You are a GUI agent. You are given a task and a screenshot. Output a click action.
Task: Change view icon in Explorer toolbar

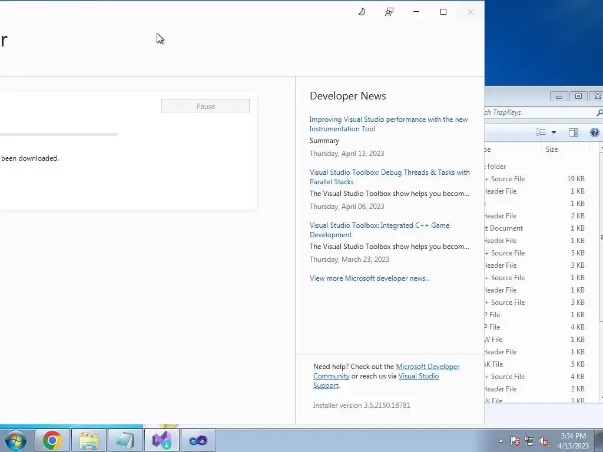541,132
